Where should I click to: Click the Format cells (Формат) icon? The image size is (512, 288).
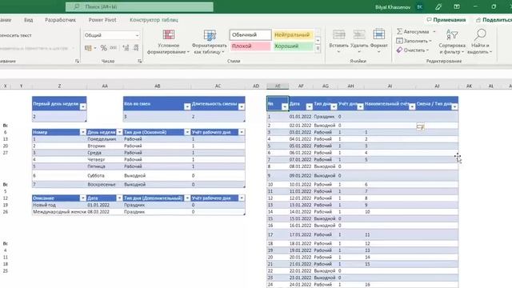coord(378,34)
